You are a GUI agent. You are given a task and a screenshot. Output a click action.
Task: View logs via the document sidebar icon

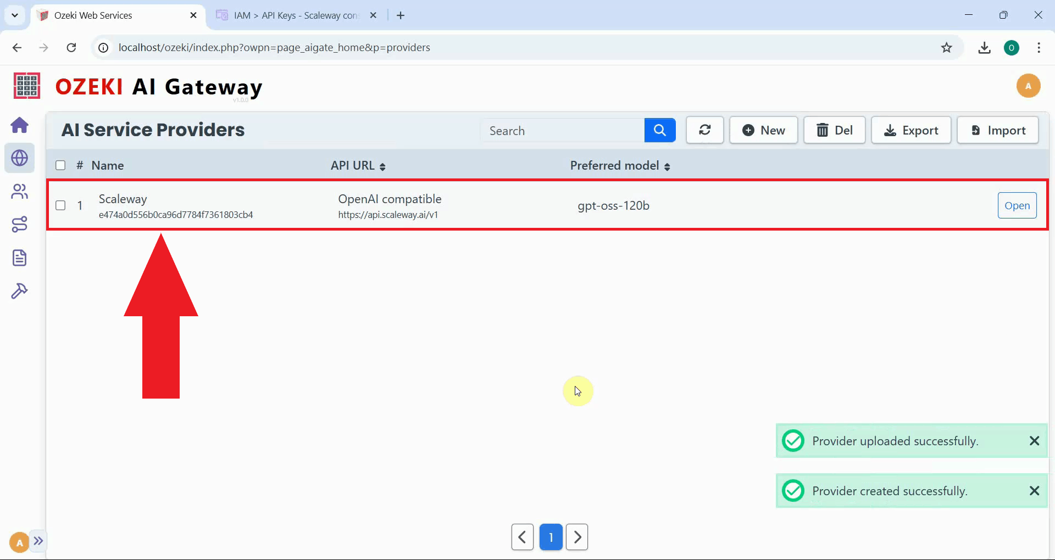pos(20,257)
